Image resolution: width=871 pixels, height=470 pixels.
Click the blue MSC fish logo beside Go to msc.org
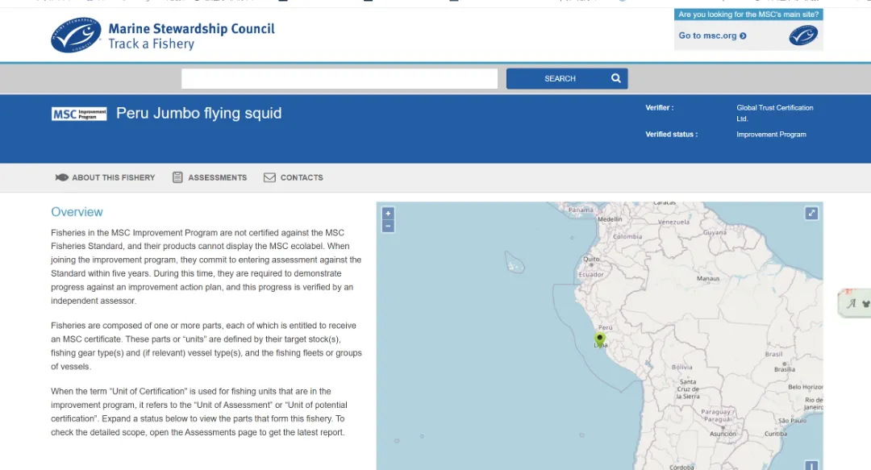pos(803,35)
